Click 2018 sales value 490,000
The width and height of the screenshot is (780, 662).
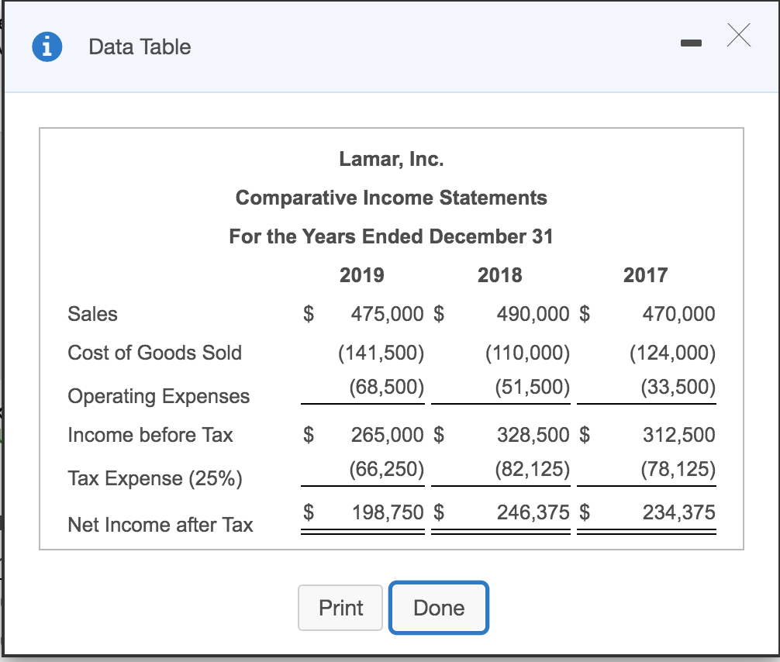(x=533, y=314)
